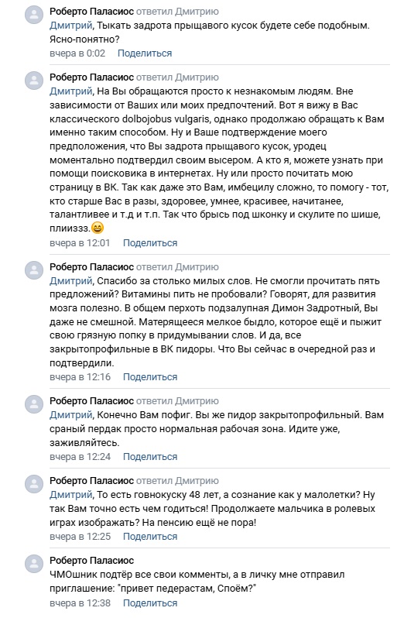Click the smiley emoji after плииззз
This screenshot has width=404, height=618.
coord(98,228)
